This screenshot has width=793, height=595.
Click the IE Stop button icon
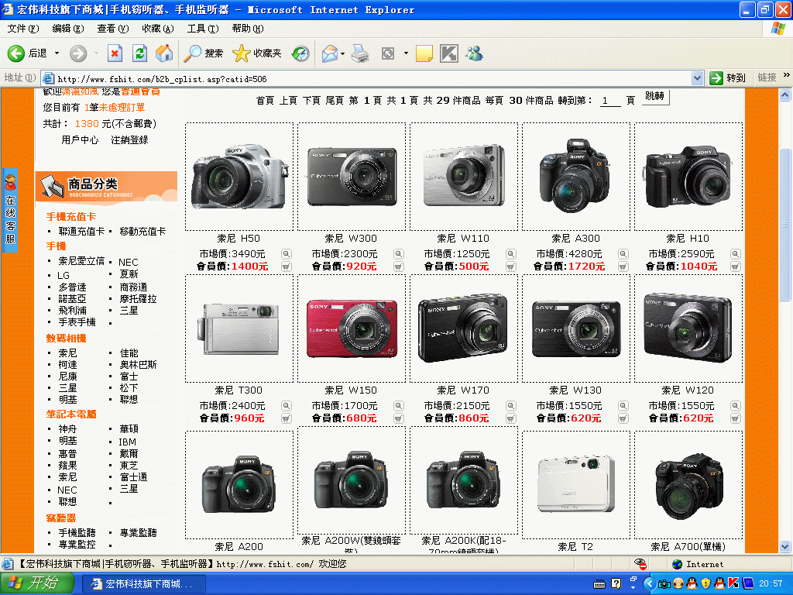point(115,53)
